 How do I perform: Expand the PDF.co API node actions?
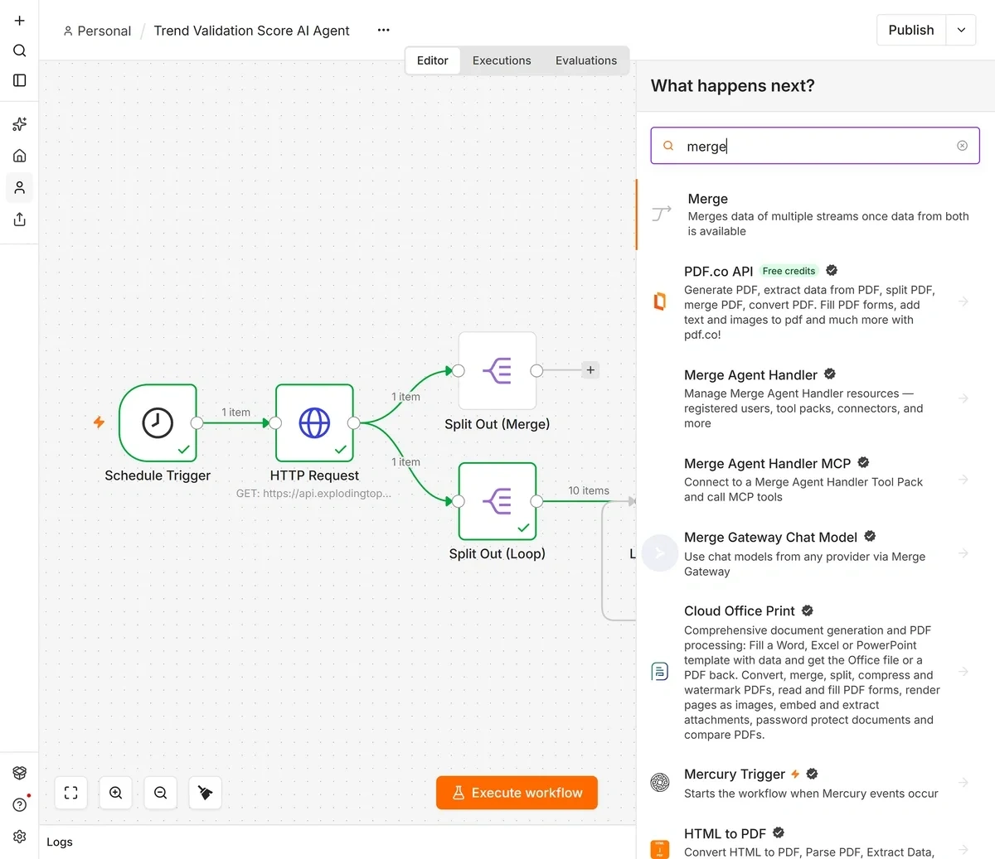[963, 302]
